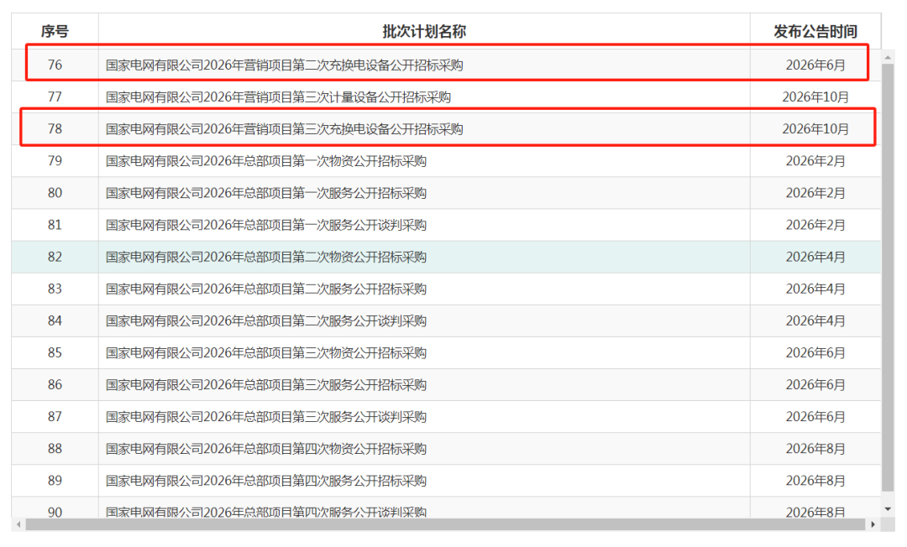Open row 87 第三次服务公开谈判采购 entry
The height and width of the screenshot is (547, 907).
[266, 417]
